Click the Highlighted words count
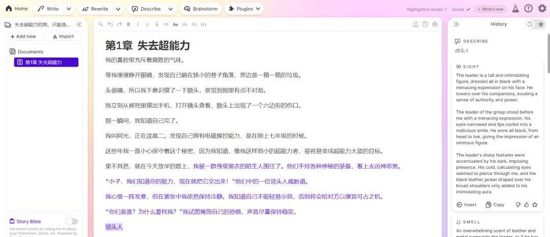 click(x=427, y=10)
